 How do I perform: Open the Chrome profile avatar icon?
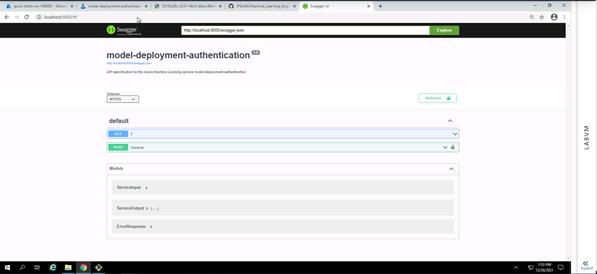554,17
